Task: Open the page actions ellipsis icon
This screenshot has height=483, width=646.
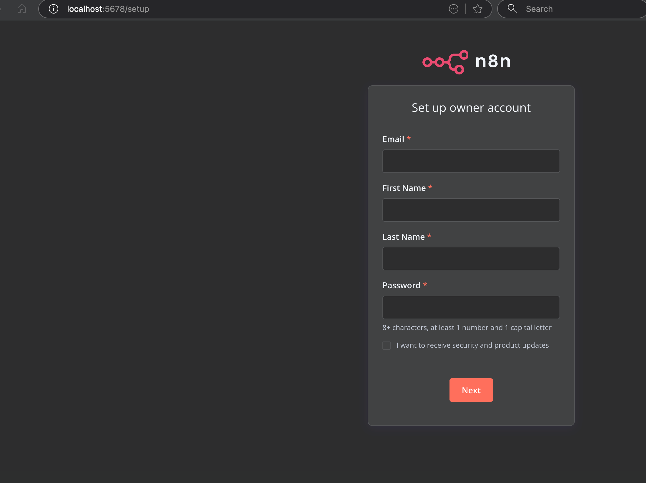Action: [x=453, y=9]
